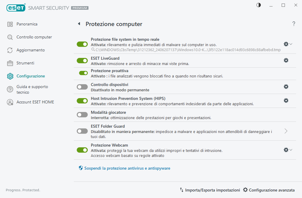The width and height of the screenshot is (302, 198).
Task: Expand the Protezione Webcam settings dropdown
Action: [291, 150]
